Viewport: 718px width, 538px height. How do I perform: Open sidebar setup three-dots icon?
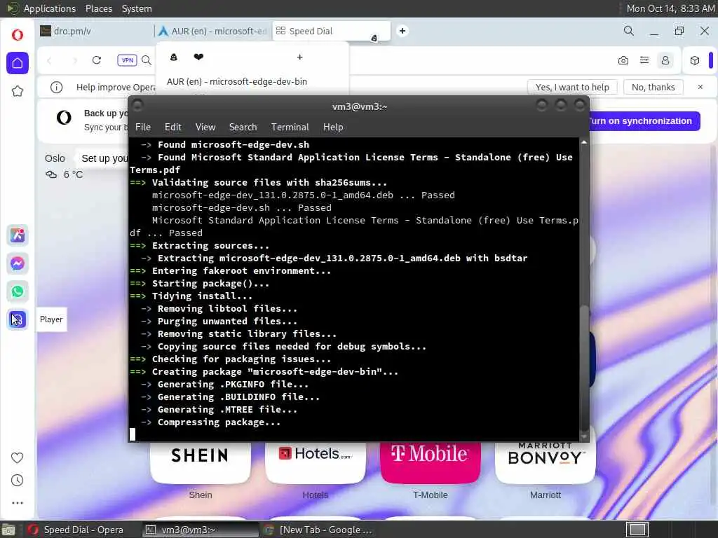pos(18,503)
